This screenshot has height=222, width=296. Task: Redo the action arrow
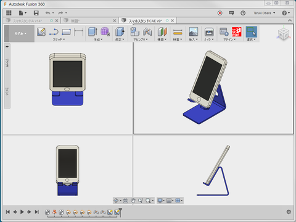click(x=60, y=13)
